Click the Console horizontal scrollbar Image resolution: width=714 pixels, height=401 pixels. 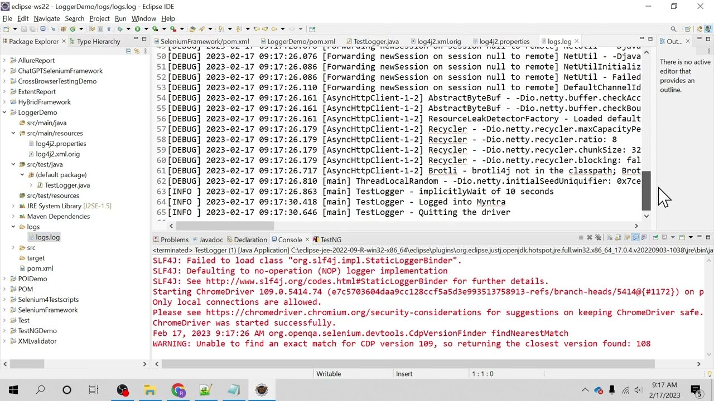click(408, 364)
